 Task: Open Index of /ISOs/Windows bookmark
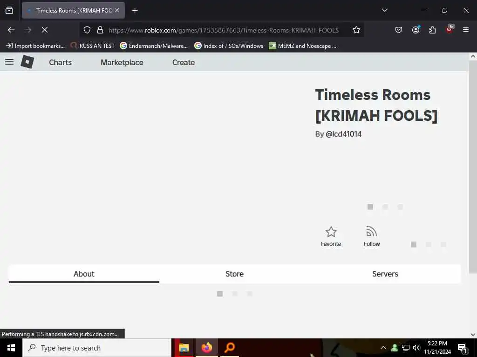pyautogui.click(x=229, y=46)
